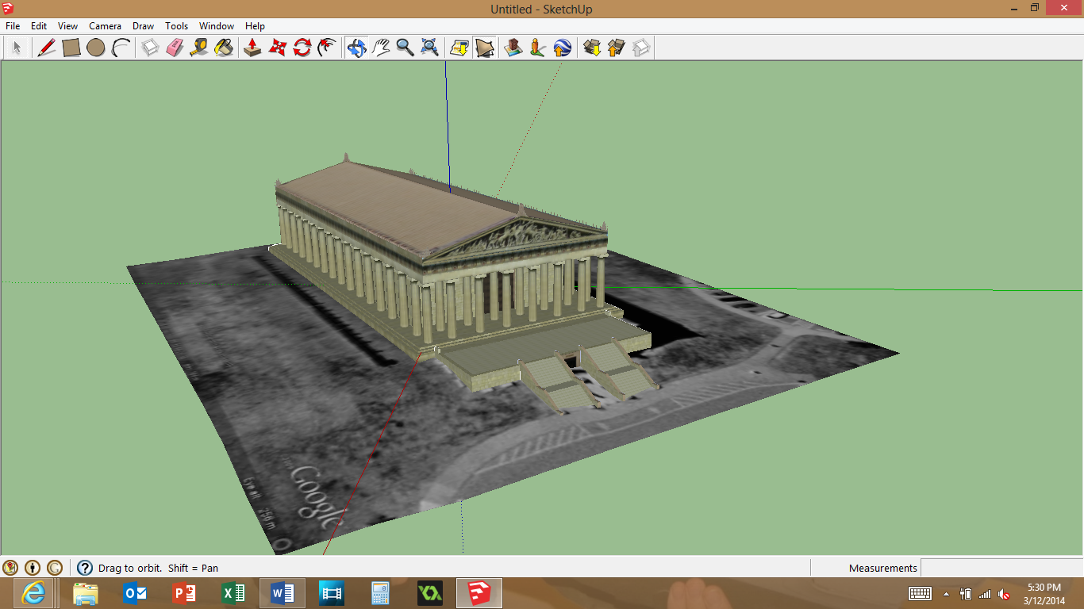This screenshot has width=1084, height=609.
Task: Click inside the Measurements field
Action: tap(1000, 568)
